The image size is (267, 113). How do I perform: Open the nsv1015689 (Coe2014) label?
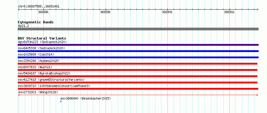click(x=36, y=54)
